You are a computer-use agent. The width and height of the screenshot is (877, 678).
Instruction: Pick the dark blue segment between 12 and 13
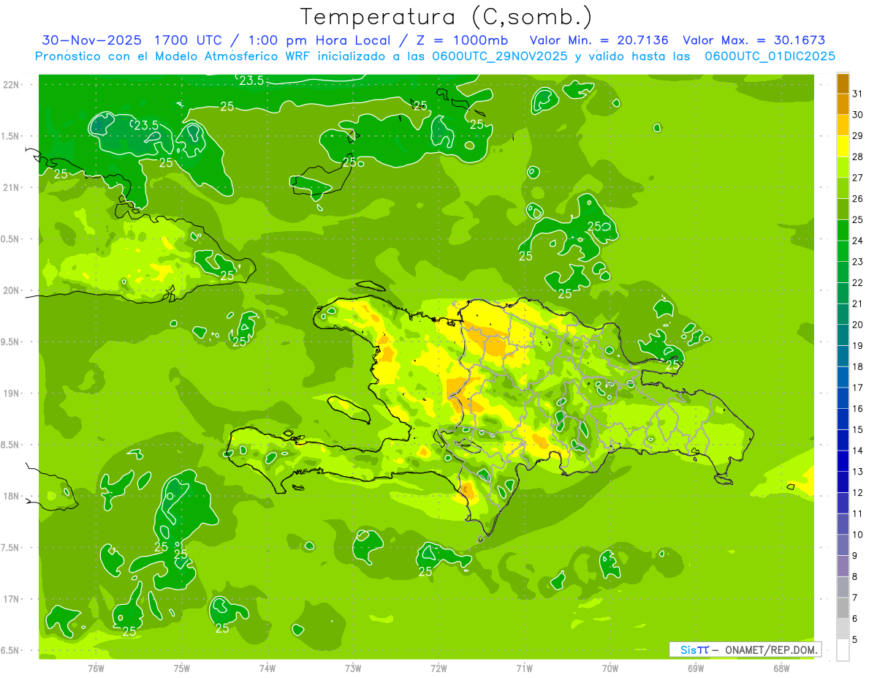(x=843, y=482)
